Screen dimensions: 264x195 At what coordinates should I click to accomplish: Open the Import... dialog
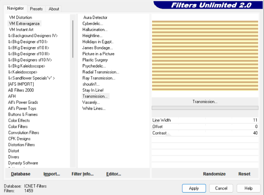click(52, 174)
